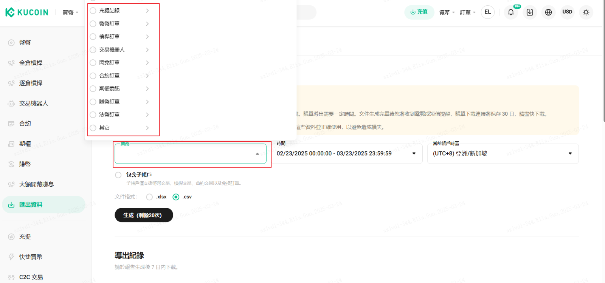This screenshot has height=283, width=605.
Task: Open the 當前帳戶時區 timezone dropdown
Action: 503,154
